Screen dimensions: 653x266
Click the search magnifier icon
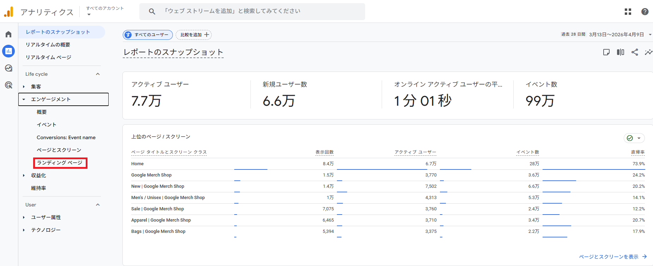[x=152, y=11]
